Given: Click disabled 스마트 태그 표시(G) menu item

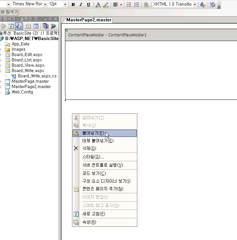Looking at the screenshot, I should (105, 205).
